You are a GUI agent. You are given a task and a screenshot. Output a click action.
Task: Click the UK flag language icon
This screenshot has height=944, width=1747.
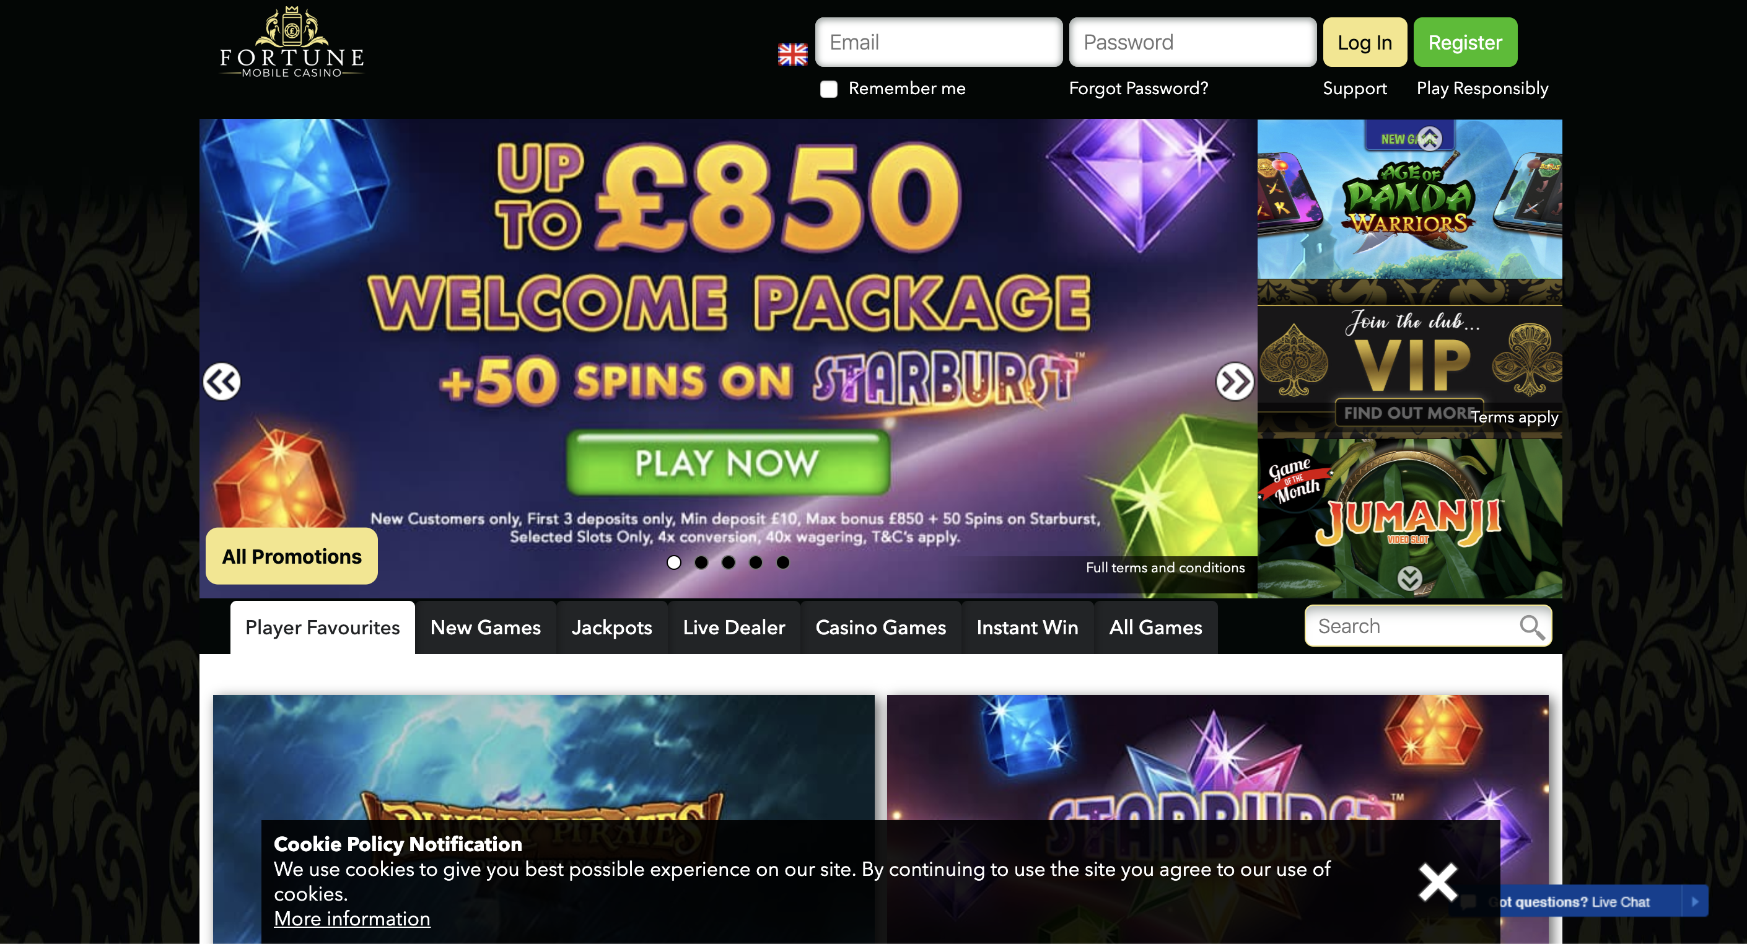pyautogui.click(x=792, y=55)
